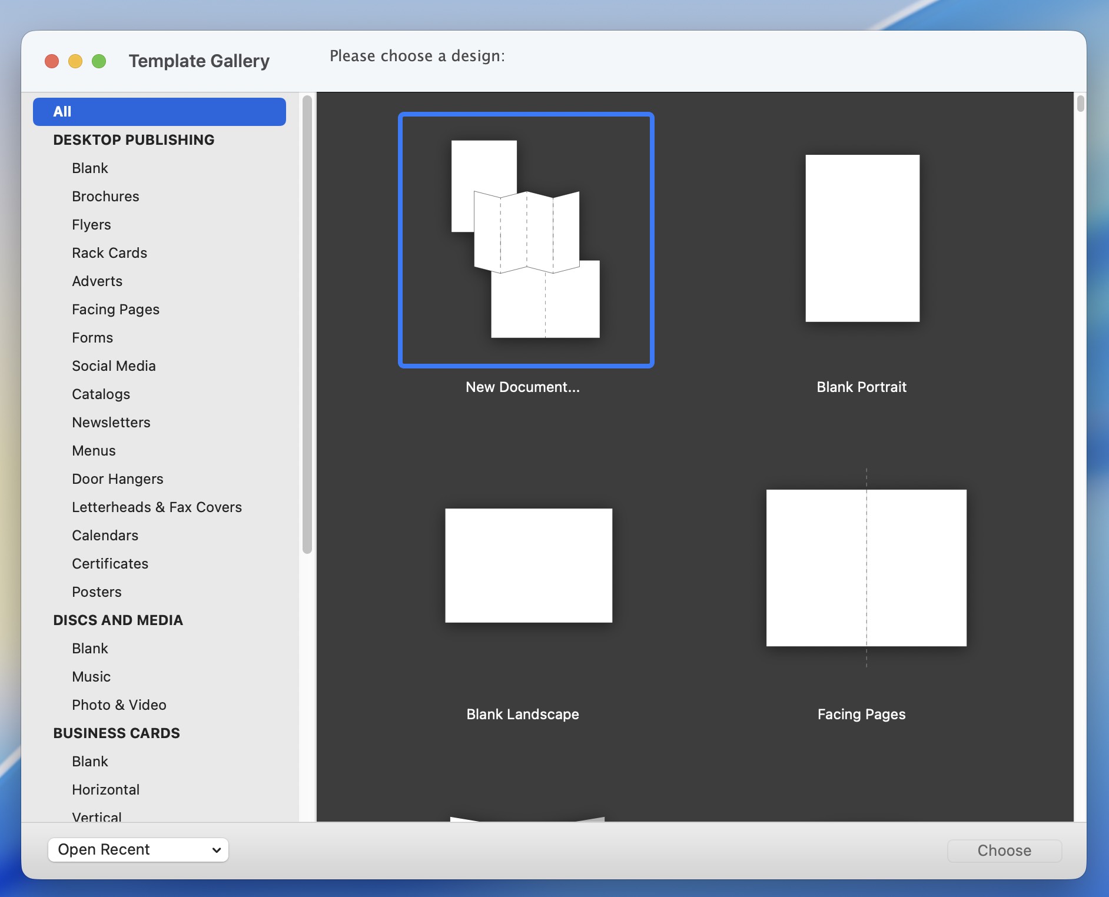Open Photo & Video under Discs and Media

[119, 705]
